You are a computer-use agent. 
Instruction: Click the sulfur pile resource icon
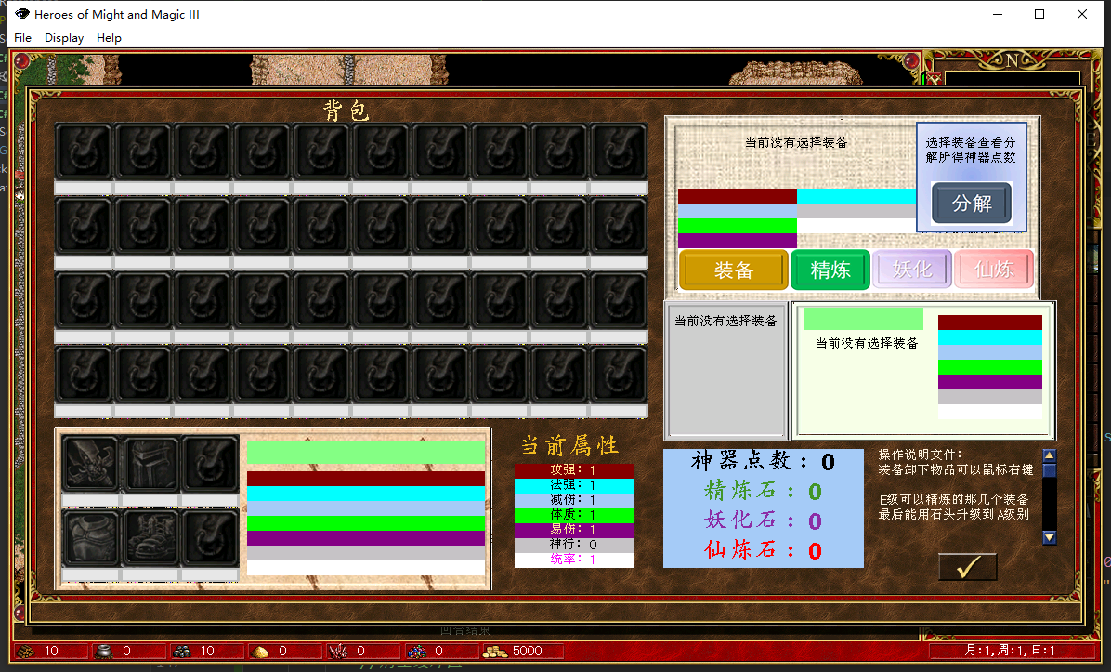[x=260, y=651]
